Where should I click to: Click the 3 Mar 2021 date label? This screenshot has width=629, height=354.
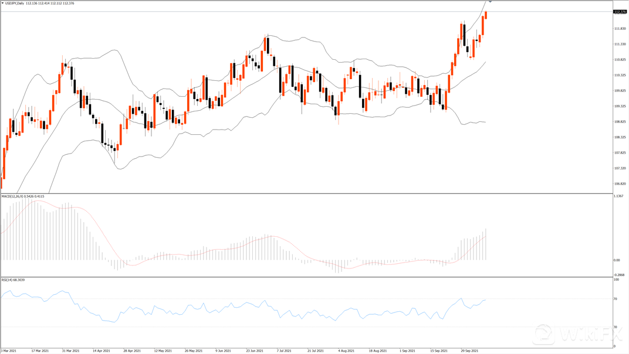click(9, 350)
